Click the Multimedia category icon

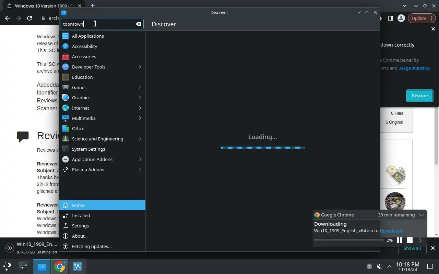coord(66,118)
